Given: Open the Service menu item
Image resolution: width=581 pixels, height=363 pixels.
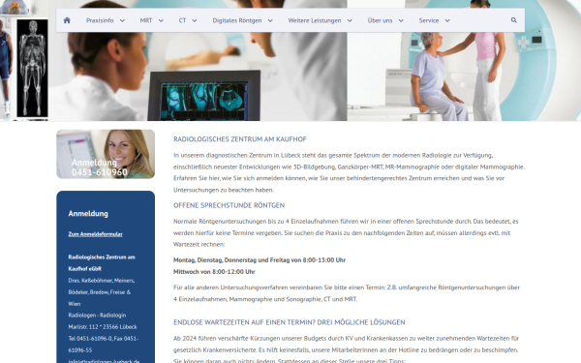Looking at the screenshot, I should (x=429, y=20).
